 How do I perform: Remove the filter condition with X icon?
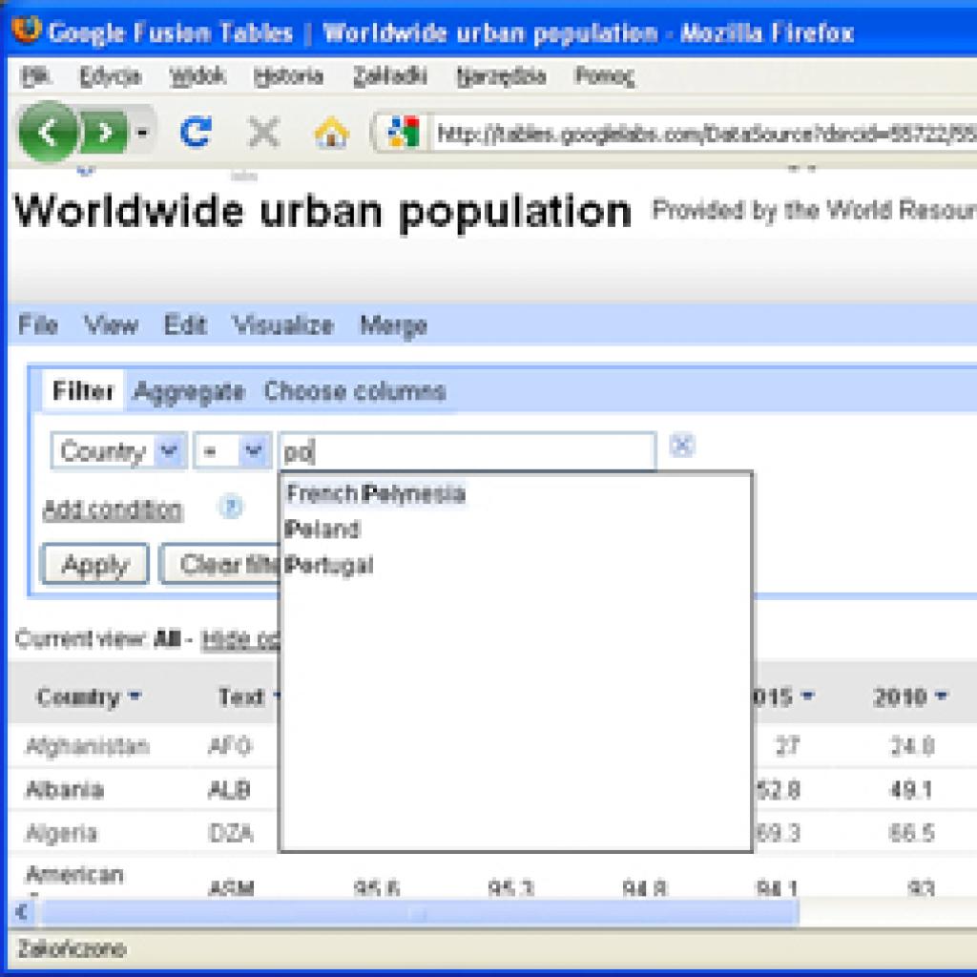click(681, 446)
